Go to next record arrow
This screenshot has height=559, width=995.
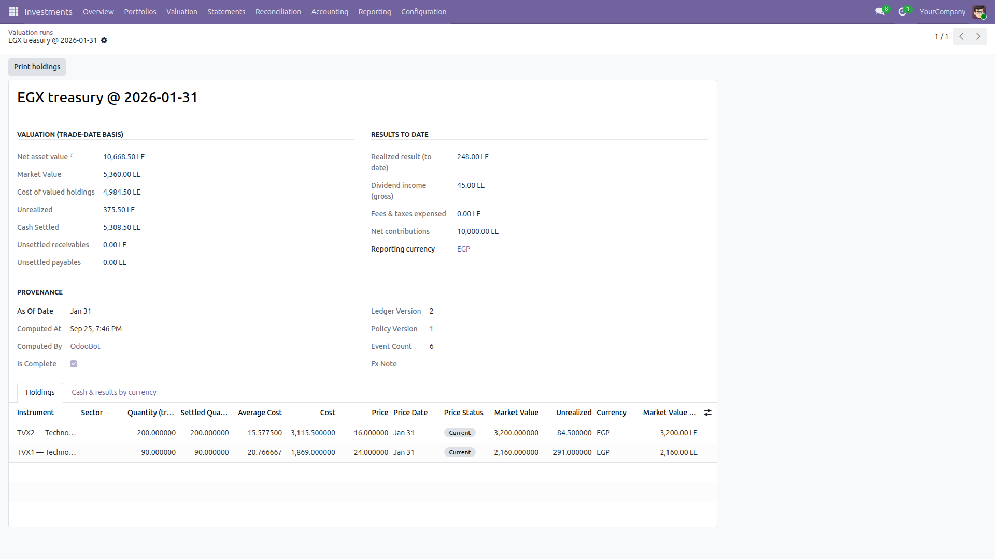978,36
